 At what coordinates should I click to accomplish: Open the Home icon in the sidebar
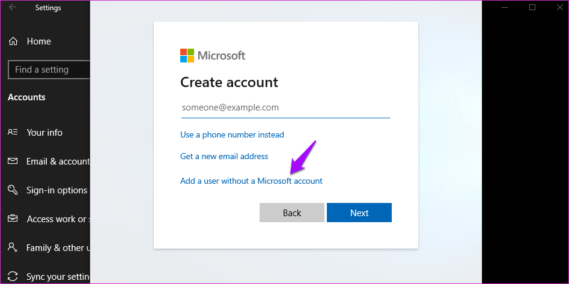tap(13, 41)
